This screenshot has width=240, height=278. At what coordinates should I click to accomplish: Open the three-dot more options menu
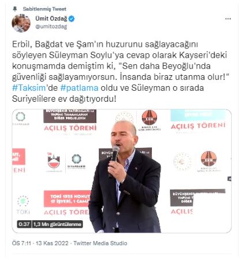[x=228, y=19]
